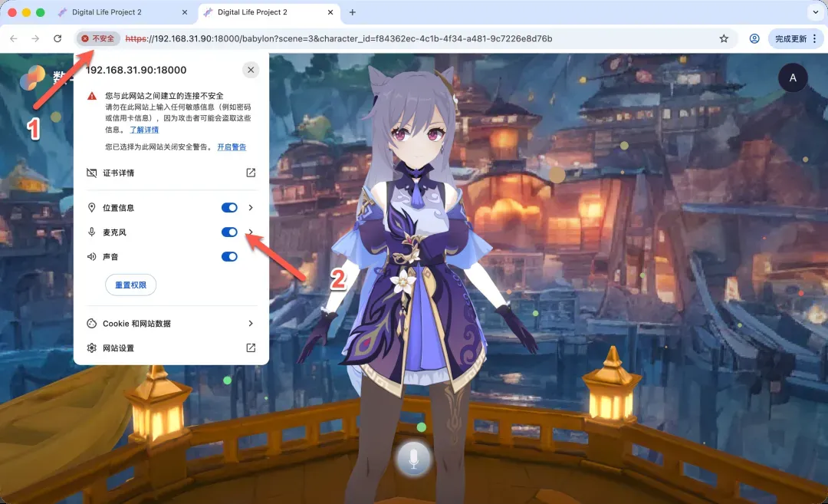Open a new browser tab
The image size is (828, 504).
(x=352, y=12)
